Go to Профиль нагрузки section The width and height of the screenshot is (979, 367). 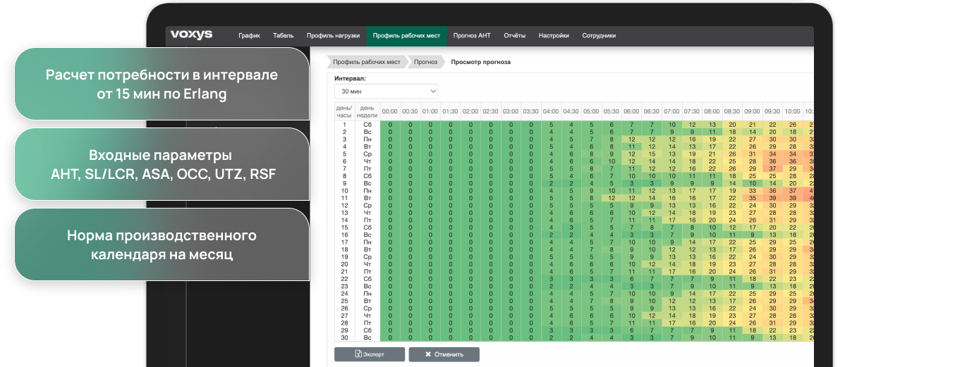tap(333, 35)
